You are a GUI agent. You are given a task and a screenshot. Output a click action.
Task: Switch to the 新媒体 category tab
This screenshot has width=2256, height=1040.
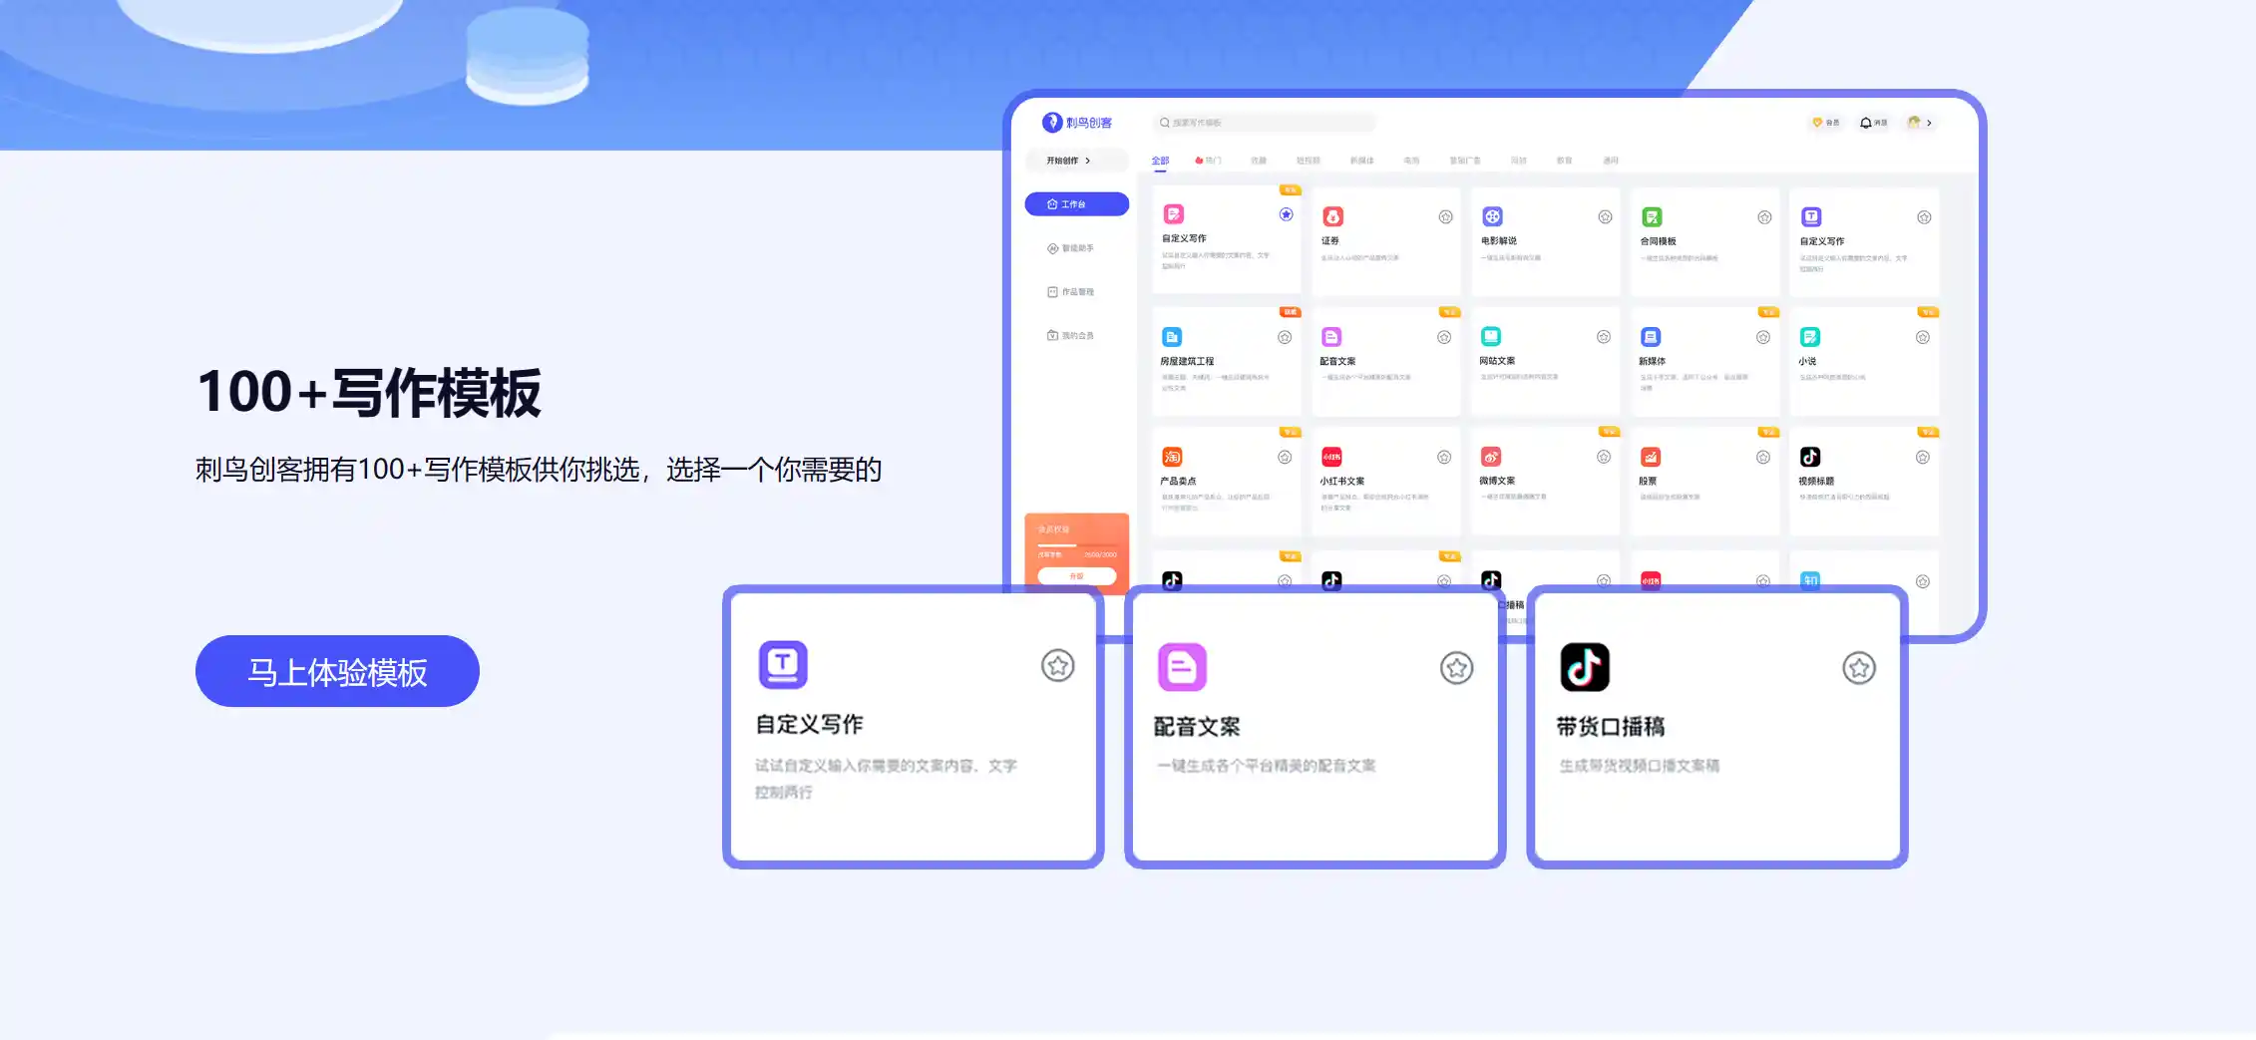click(x=1361, y=161)
